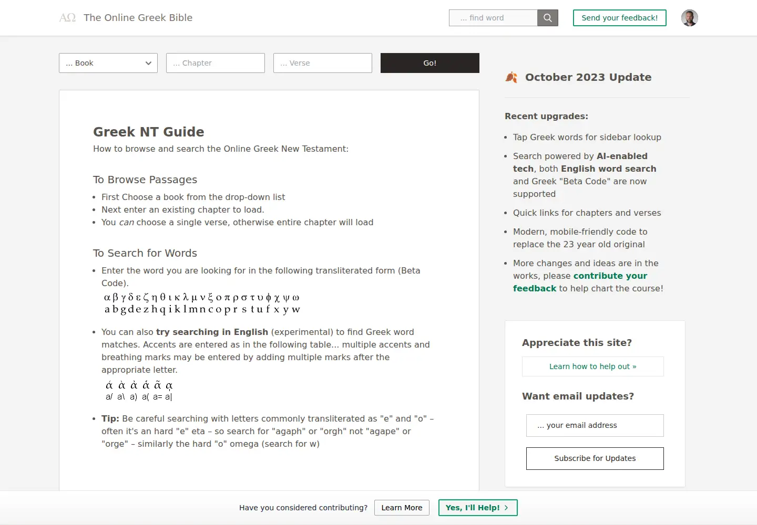757x525 pixels.
Task: Click the find word search box
Action: 493,18
